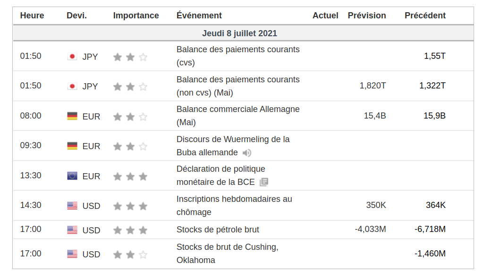This screenshot has height=271, width=484.
Task: Click the 350K forecast value
Action: (376, 205)
